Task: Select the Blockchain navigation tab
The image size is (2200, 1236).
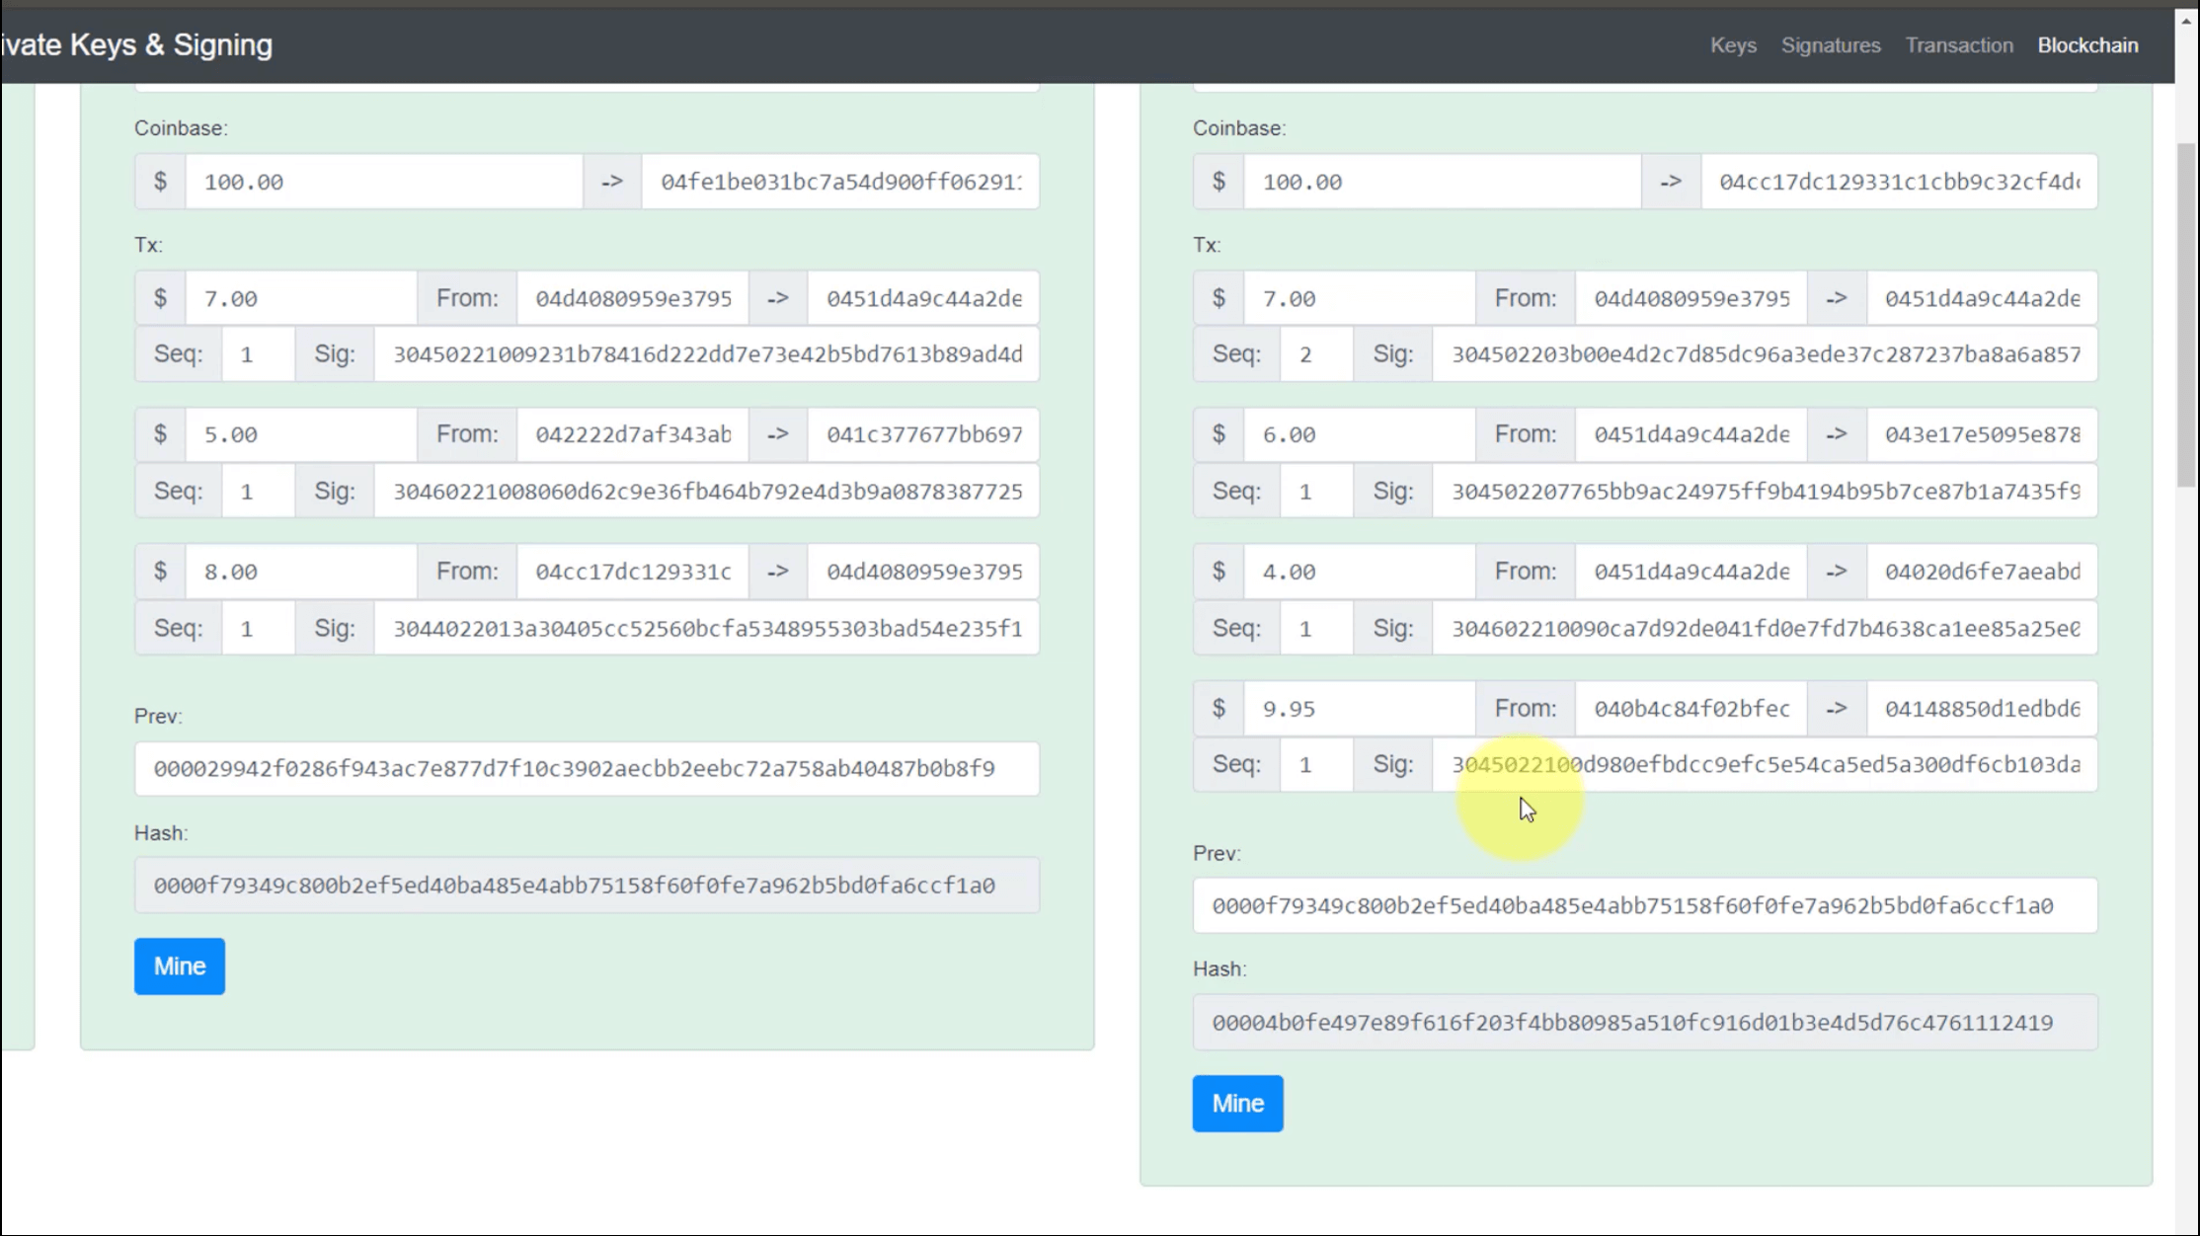Action: [2091, 45]
